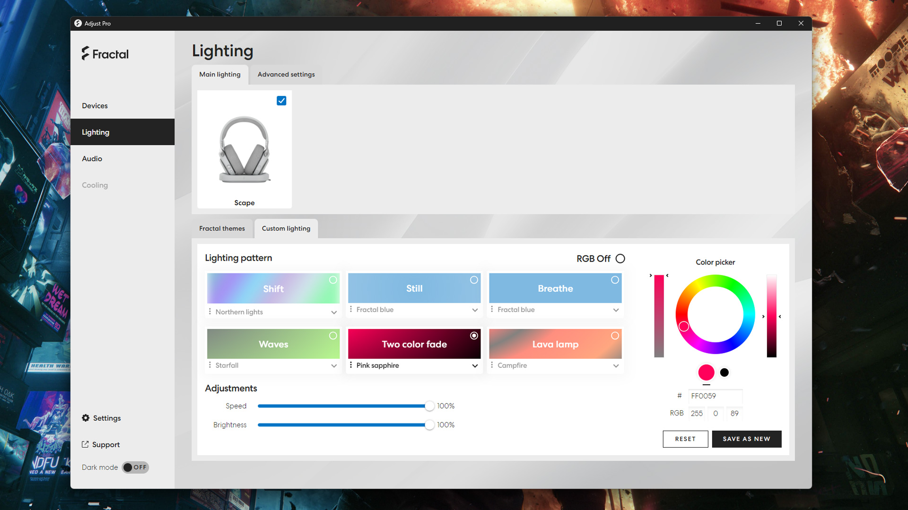Select the black color swatch
Viewport: 908px width, 510px height.
[x=724, y=373]
